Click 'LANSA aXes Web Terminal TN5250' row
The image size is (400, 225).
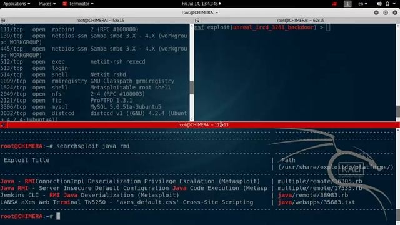(x=126, y=202)
